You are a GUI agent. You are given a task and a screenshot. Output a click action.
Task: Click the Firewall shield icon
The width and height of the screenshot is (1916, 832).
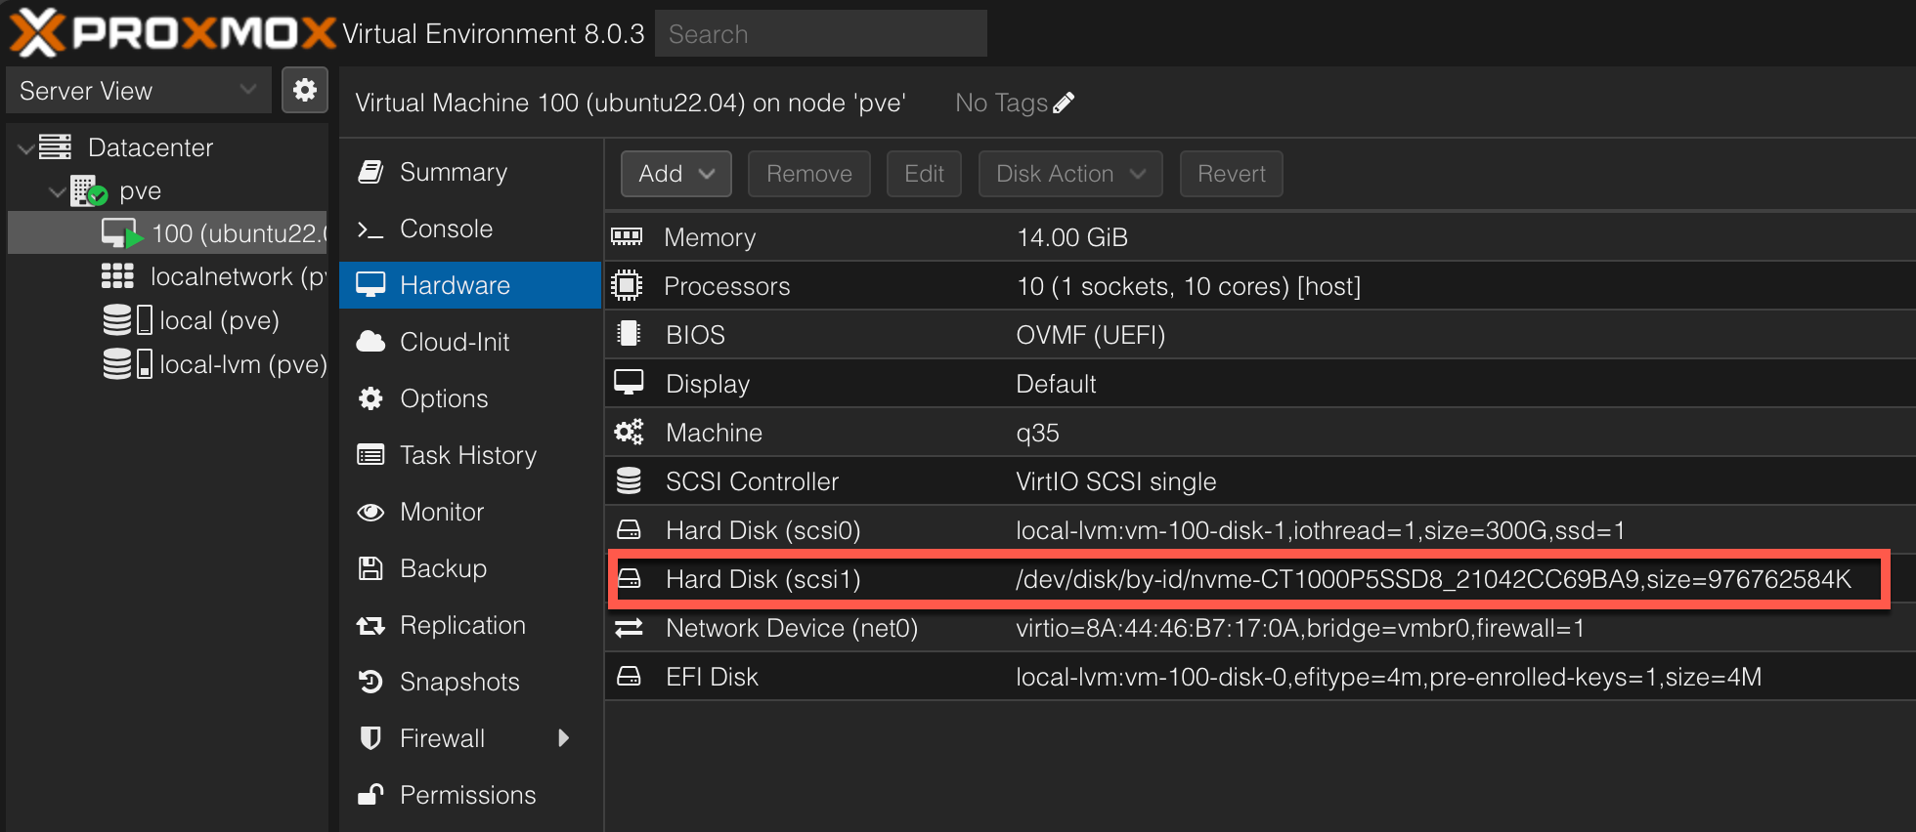370,738
